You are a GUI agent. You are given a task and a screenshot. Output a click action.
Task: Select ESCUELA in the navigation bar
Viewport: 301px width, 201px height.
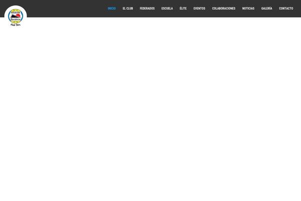(167, 9)
